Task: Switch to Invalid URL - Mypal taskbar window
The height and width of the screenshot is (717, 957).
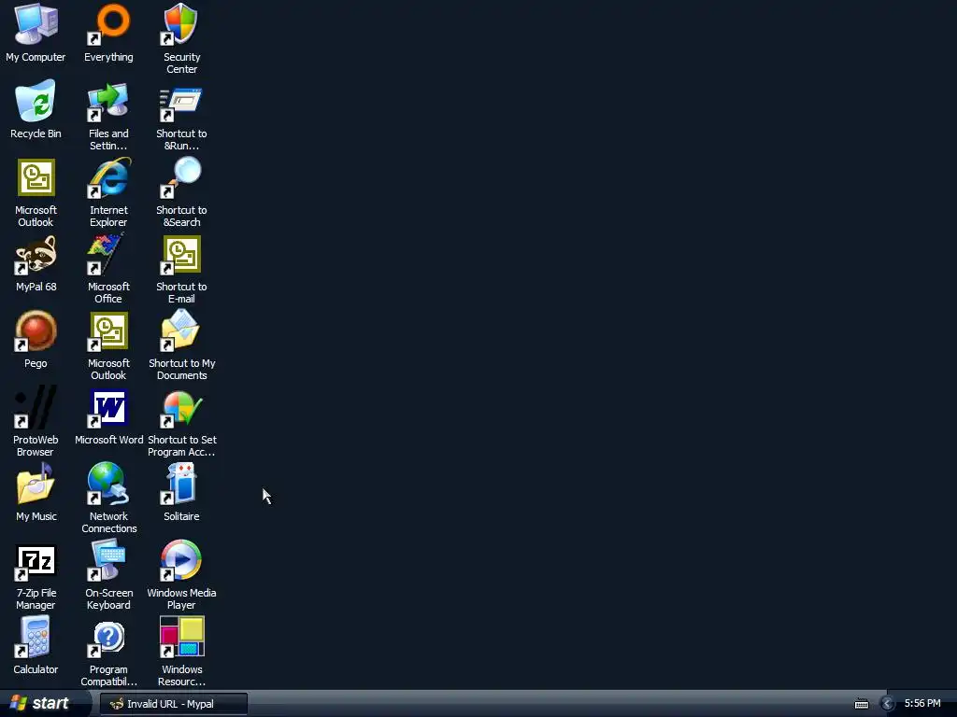Action: 174,704
